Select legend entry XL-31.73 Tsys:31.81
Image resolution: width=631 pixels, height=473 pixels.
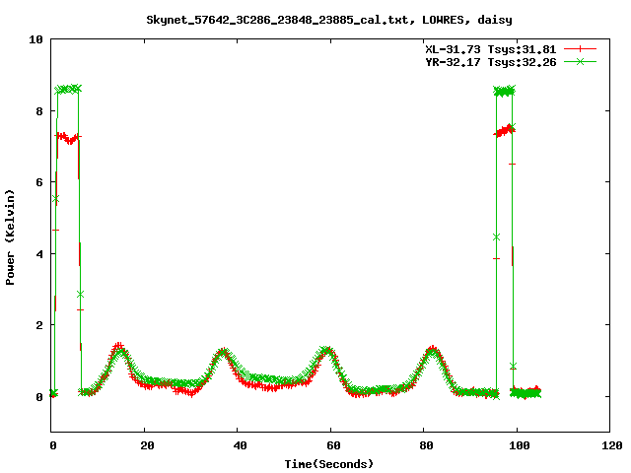[491, 49]
